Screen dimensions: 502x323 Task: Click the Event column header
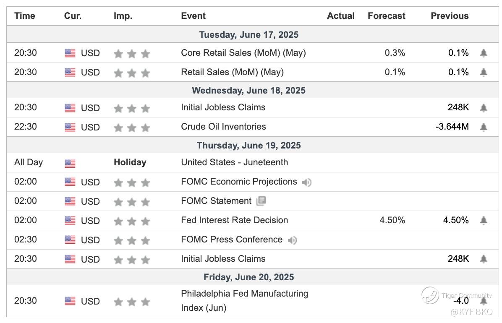tap(193, 16)
